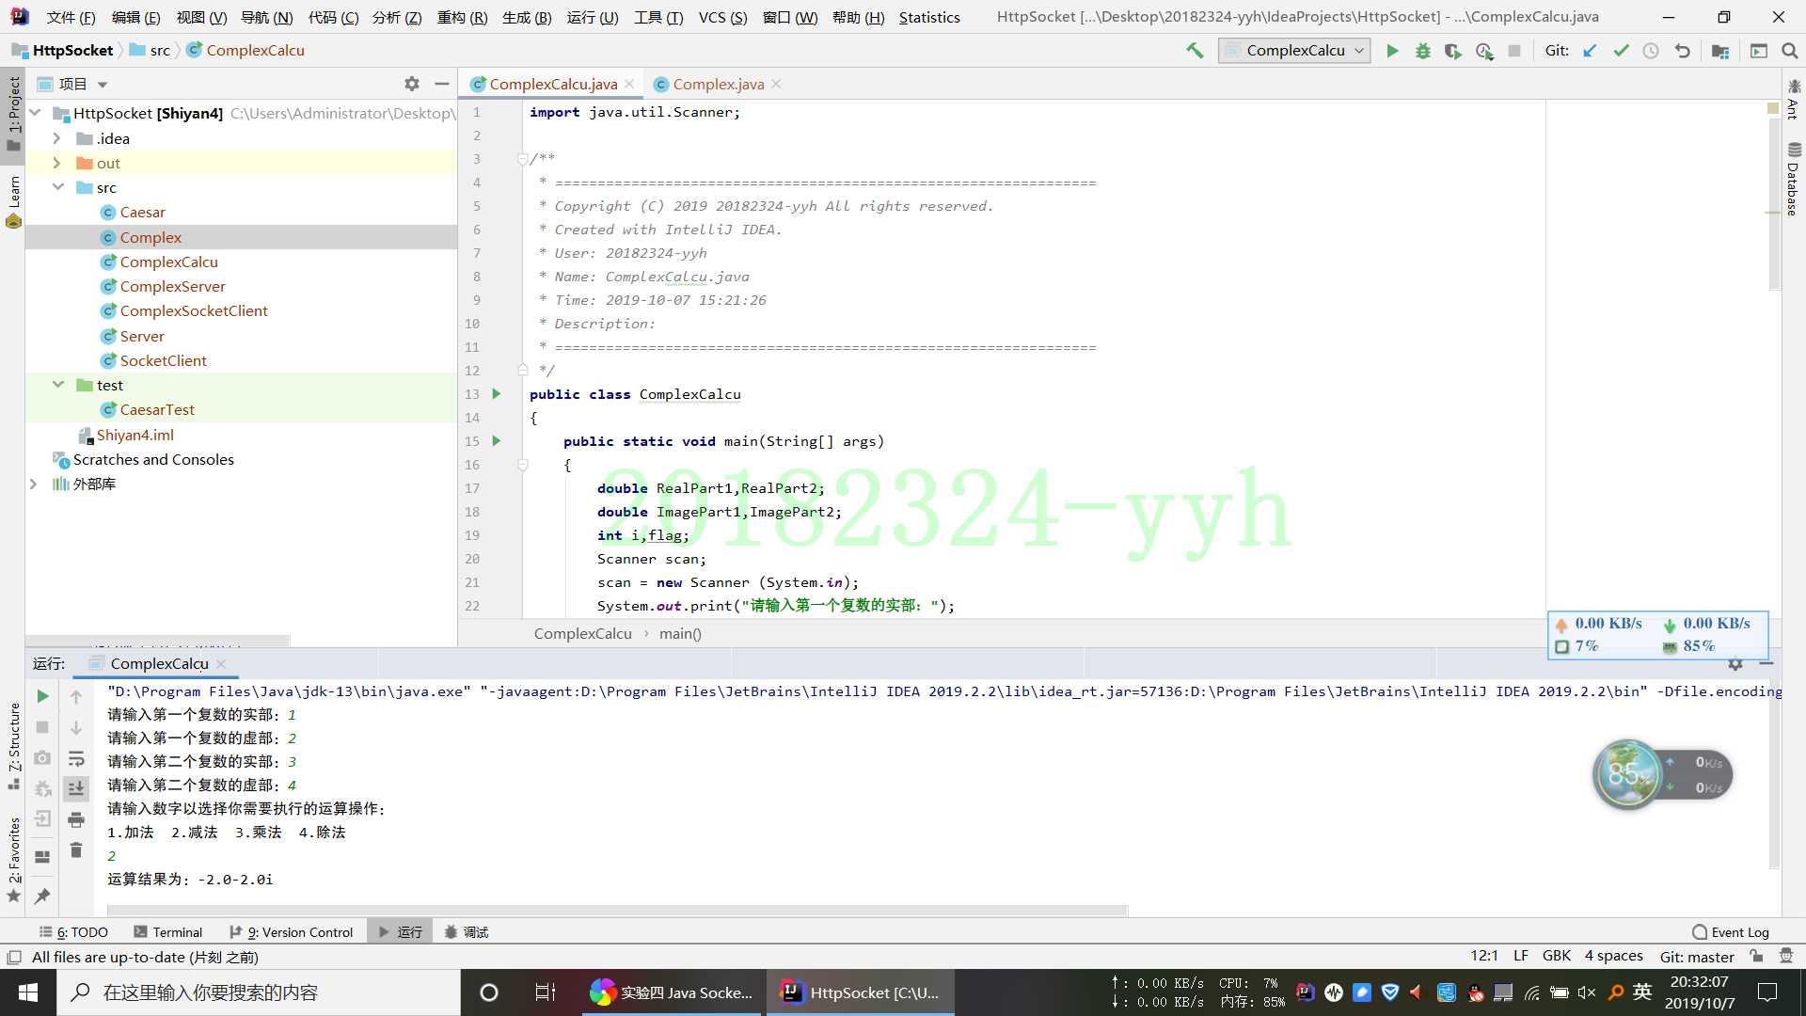Change GBK file encoding in status bar
Screen dimensions: 1806x1016
point(1556,956)
